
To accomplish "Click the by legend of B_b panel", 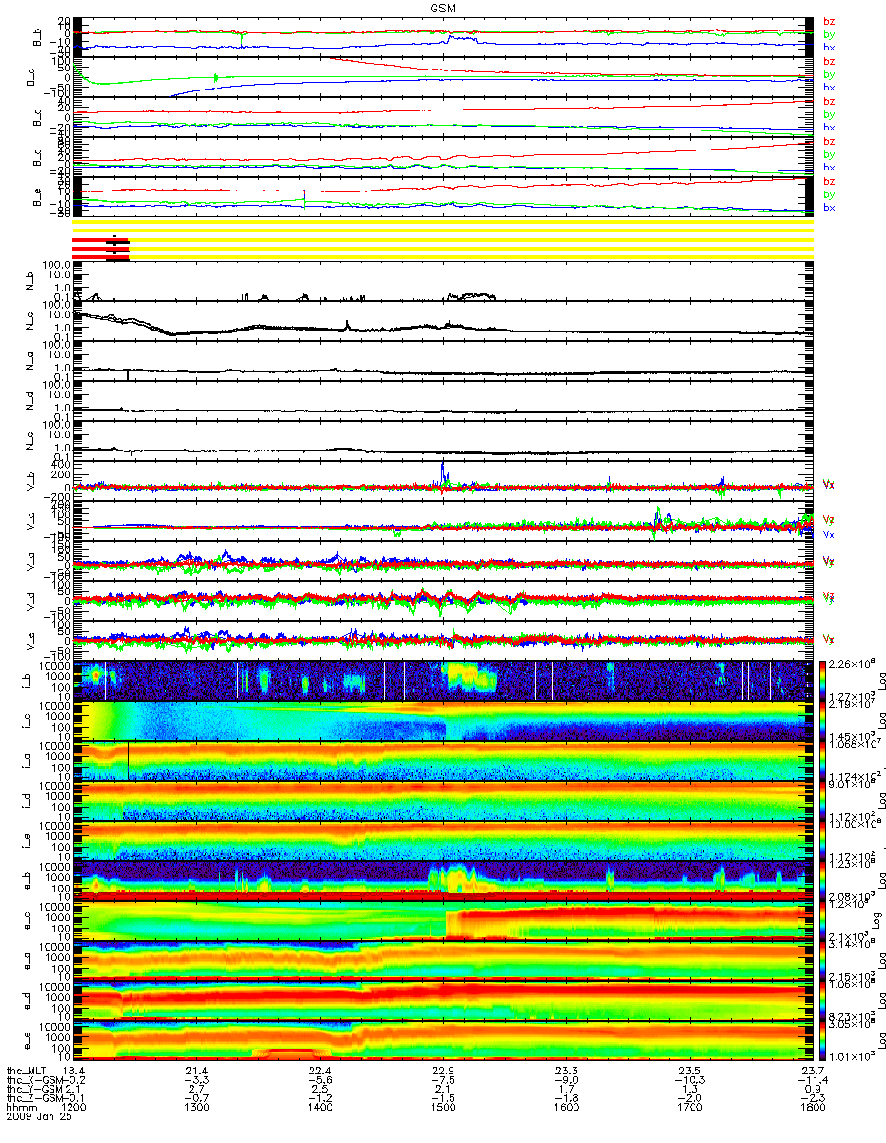I will [x=829, y=34].
